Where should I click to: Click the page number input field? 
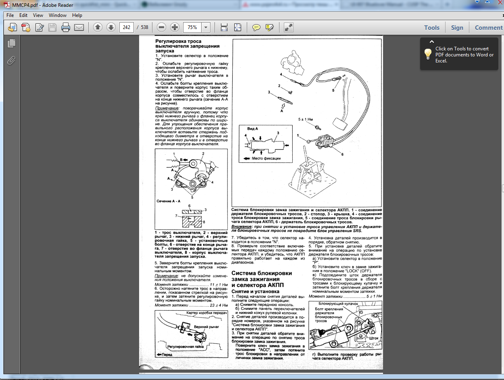(127, 27)
